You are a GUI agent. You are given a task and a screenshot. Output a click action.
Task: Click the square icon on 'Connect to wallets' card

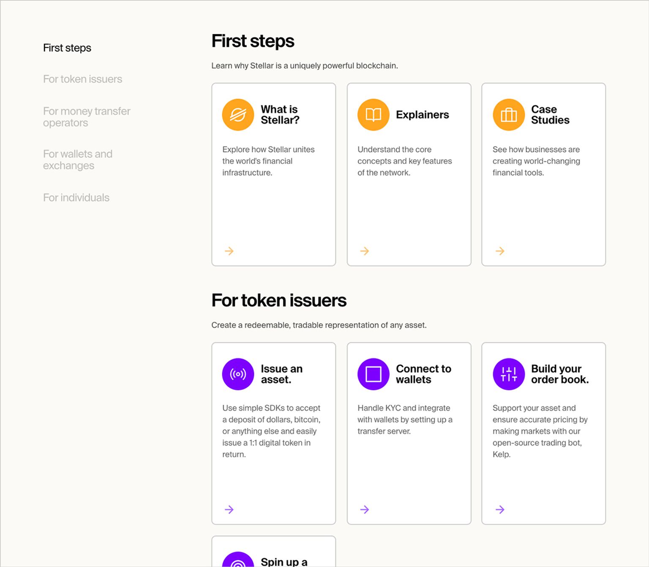coord(373,374)
